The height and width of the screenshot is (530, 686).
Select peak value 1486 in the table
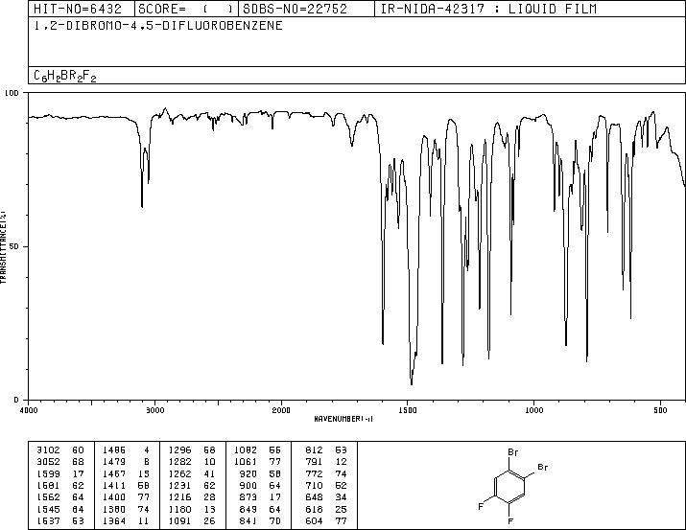114,450
